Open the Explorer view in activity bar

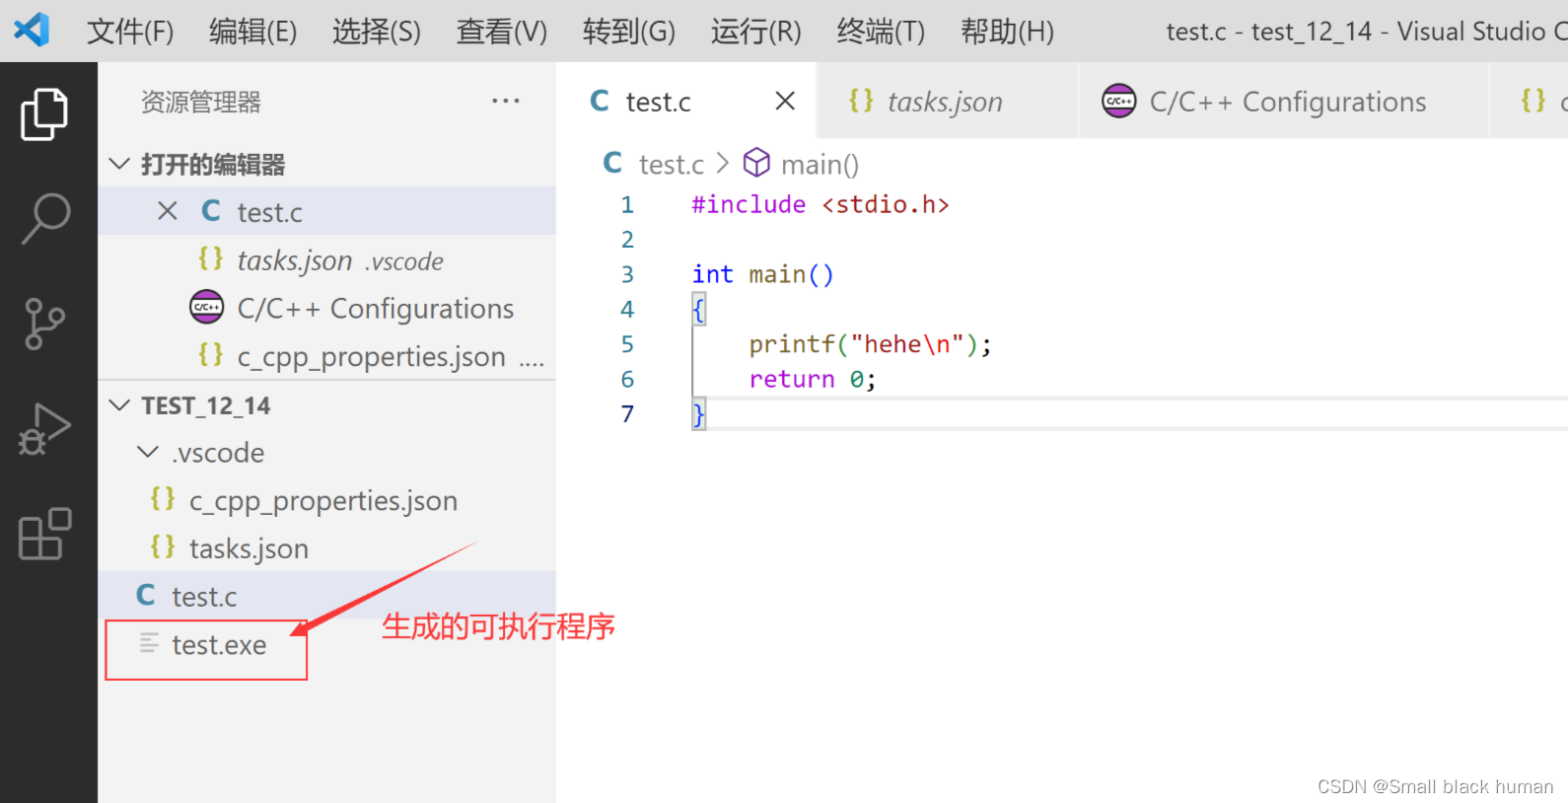44,114
